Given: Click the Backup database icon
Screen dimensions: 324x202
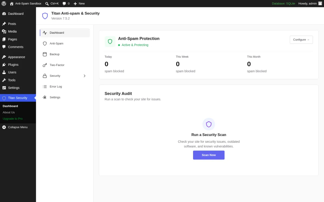Looking at the screenshot, I should (x=45, y=54).
